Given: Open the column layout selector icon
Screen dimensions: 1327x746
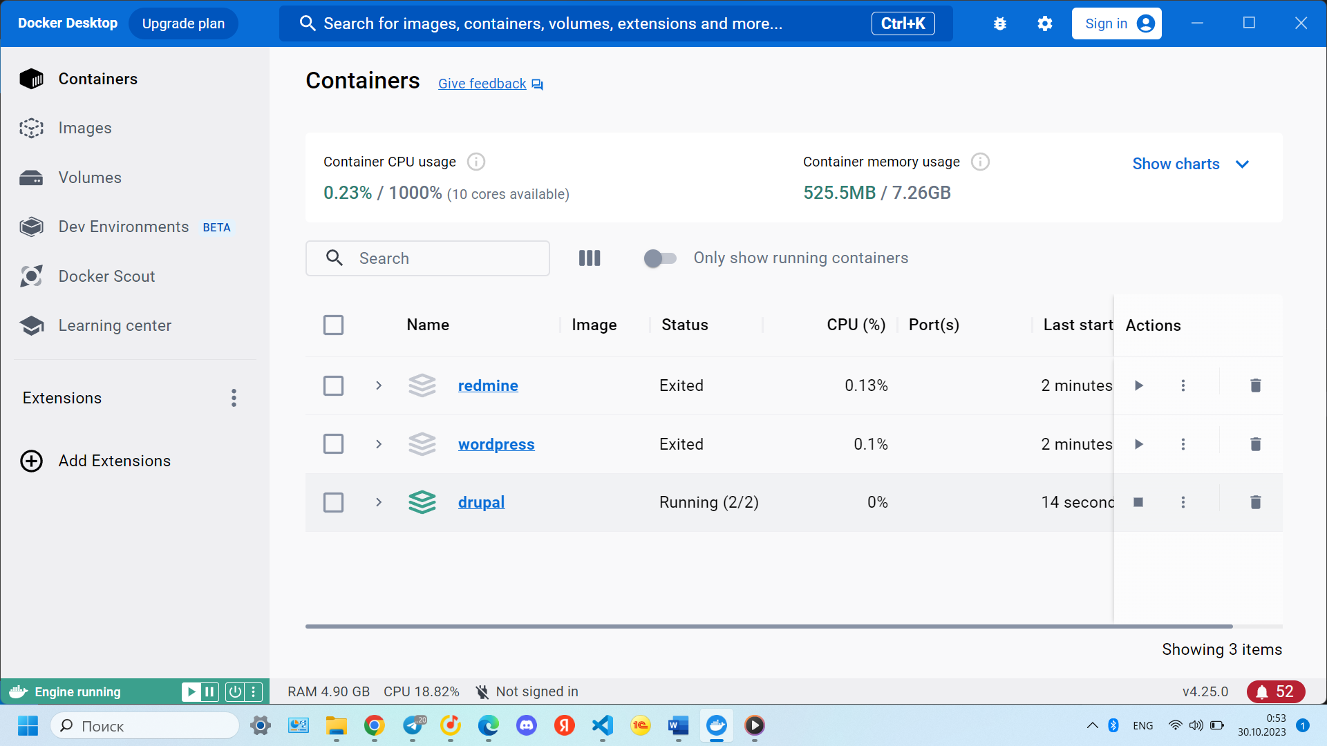Looking at the screenshot, I should tap(590, 258).
